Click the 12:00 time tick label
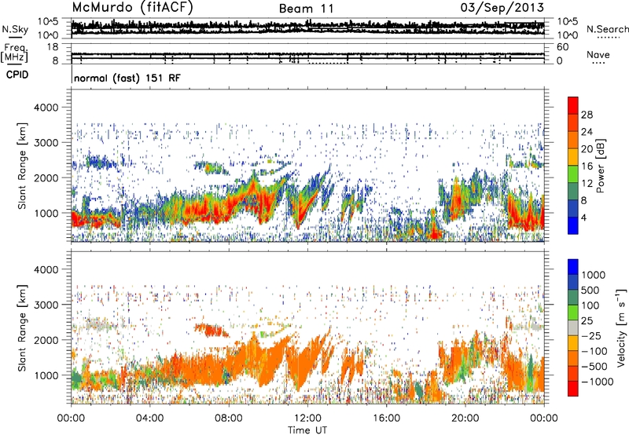The image size is (629, 435). click(307, 419)
